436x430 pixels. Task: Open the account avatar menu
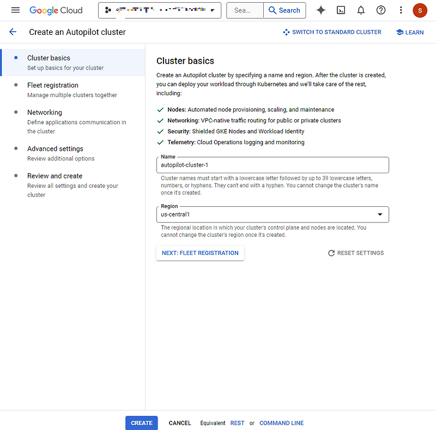click(x=420, y=10)
